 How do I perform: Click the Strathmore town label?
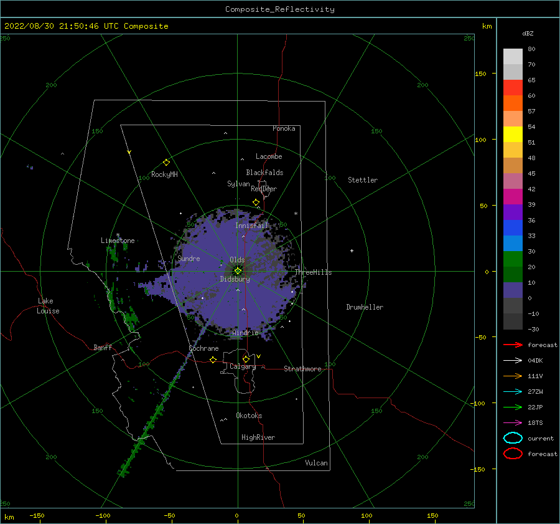pyautogui.click(x=302, y=369)
